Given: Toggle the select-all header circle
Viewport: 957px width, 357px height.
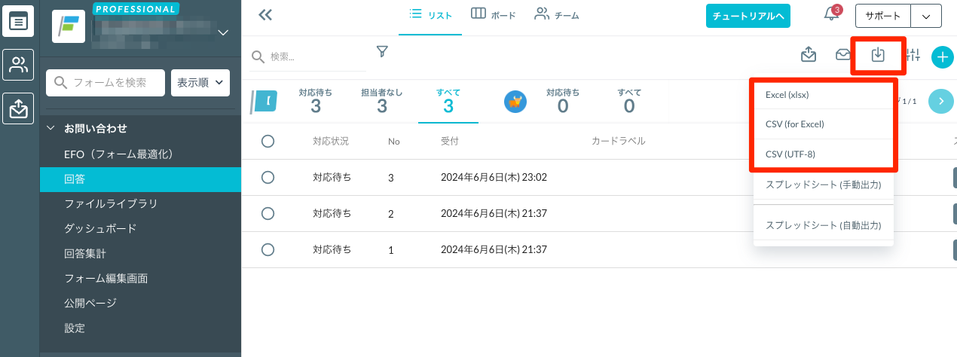Looking at the screenshot, I should (x=268, y=141).
